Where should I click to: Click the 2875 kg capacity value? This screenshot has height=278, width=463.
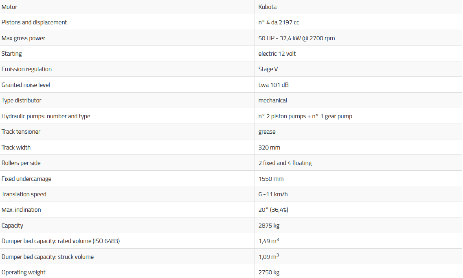[x=269, y=226]
